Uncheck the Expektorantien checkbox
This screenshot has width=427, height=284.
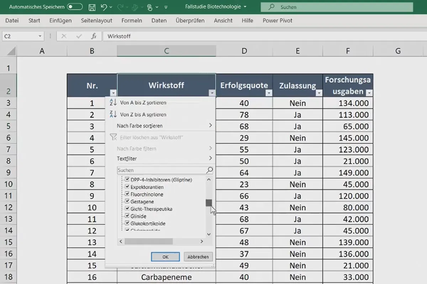(x=127, y=187)
